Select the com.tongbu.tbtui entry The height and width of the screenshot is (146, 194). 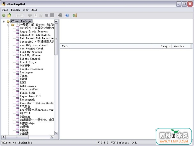pyautogui.click(x=32, y=49)
